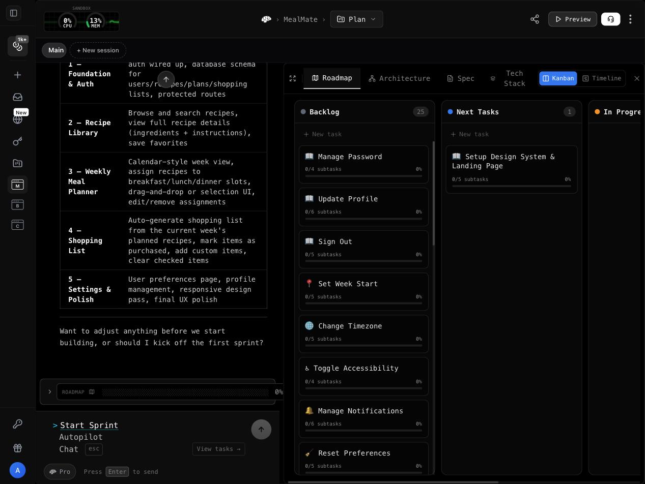Open the API key icon near sidebar bottom
The height and width of the screenshot is (484, 645).
17,424
